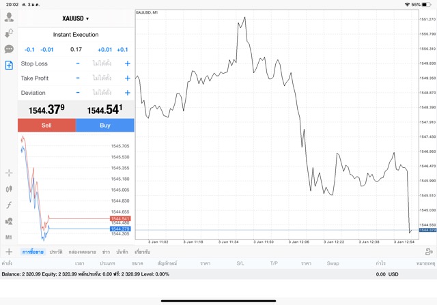Open the quotes up/down arrows icon
The height and width of the screenshot is (305, 437).
tap(9, 33)
